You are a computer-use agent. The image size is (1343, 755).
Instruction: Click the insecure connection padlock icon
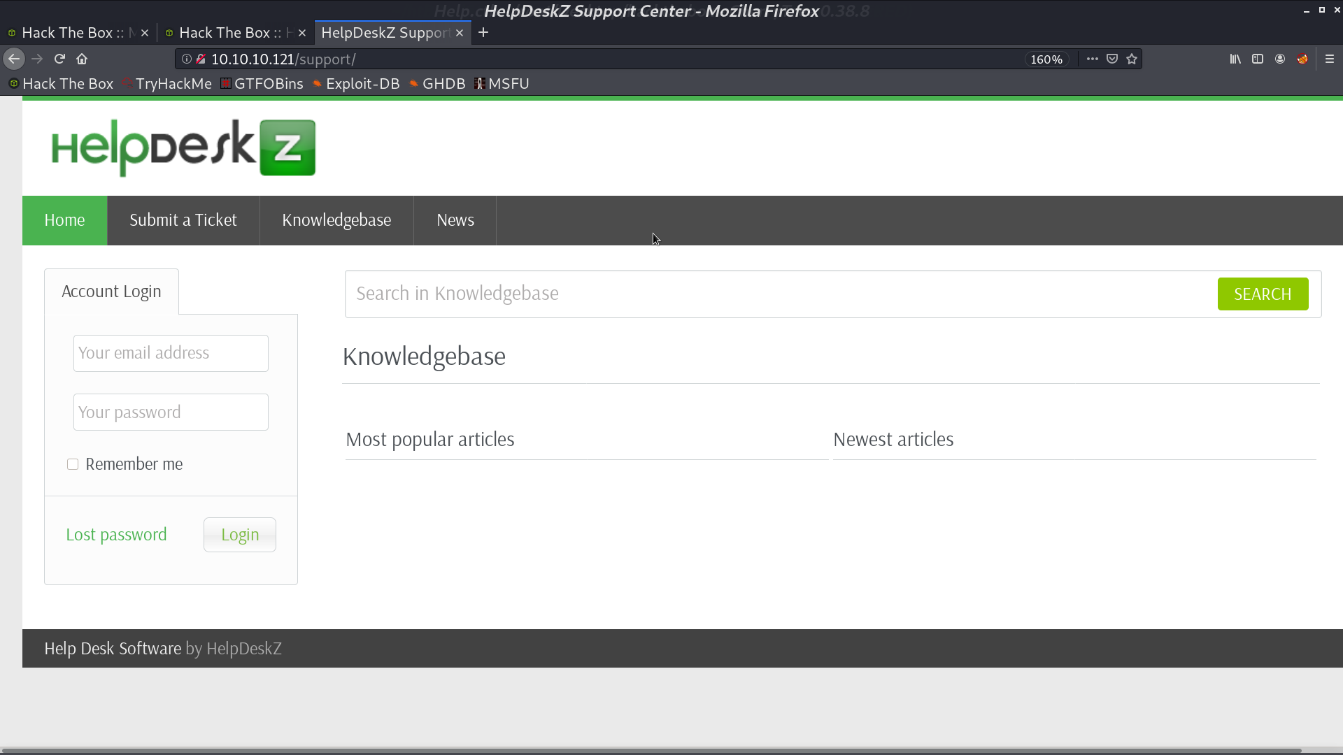[201, 59]
